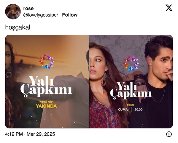Click the 20.00 airtime text
The height and width of the screenshot is (143, 178).
[138, 110]
